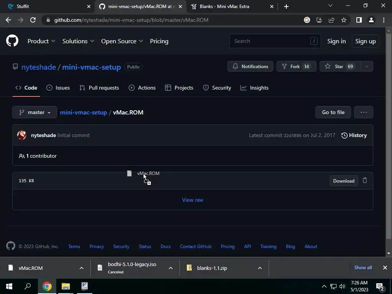This screenshot has width=392, height=294.
Task: Star the repository with Star button
Action: pyautogui.click(x=340, y=67)
